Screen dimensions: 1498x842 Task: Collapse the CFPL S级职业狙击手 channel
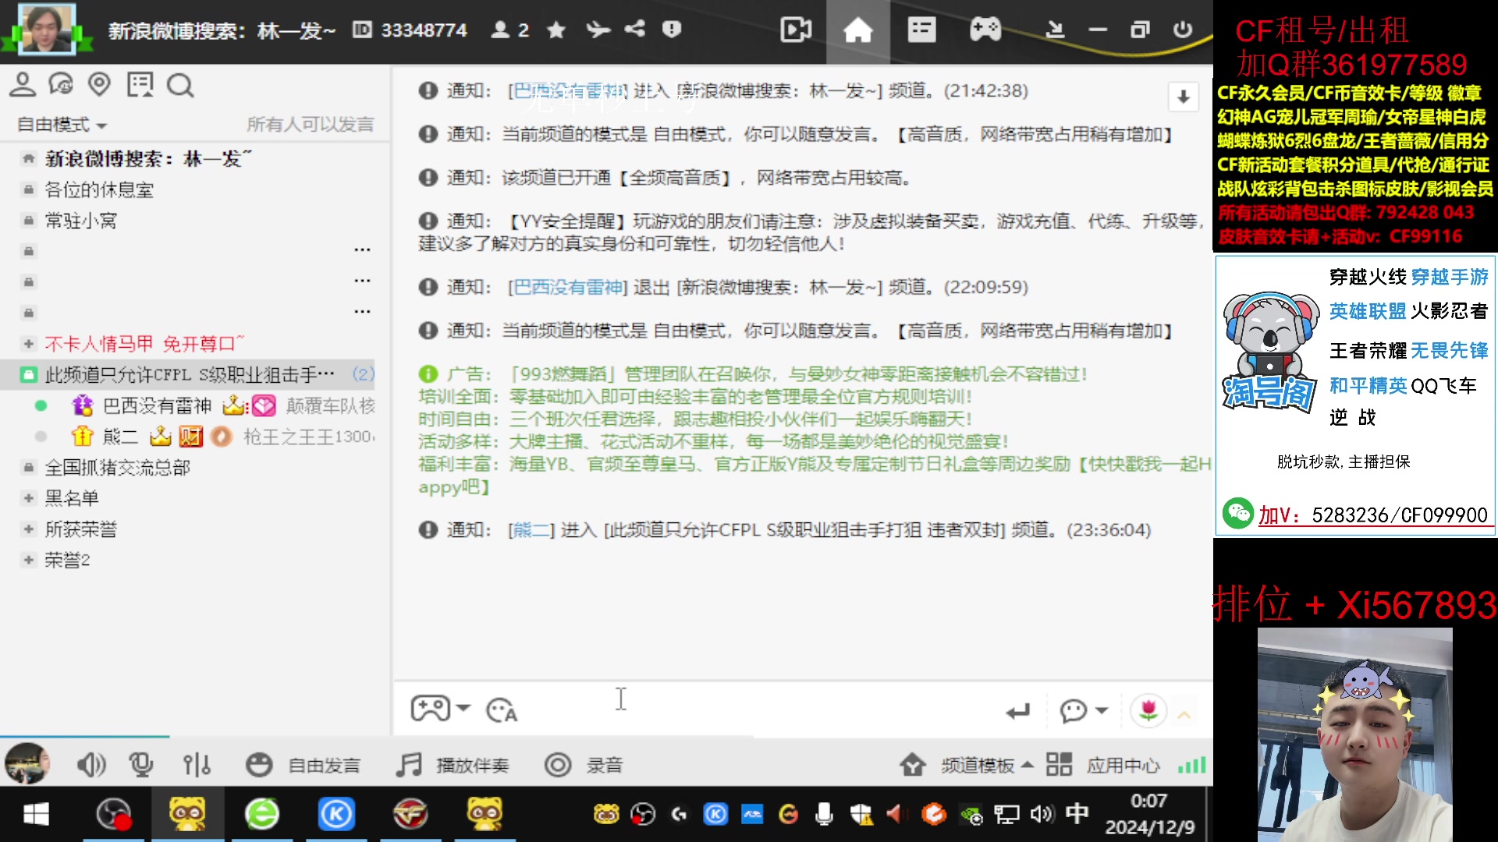click(x=29, y=375)
